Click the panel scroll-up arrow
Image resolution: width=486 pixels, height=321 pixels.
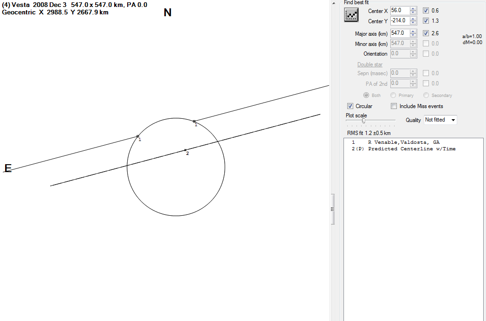click(x=333, y=3)
